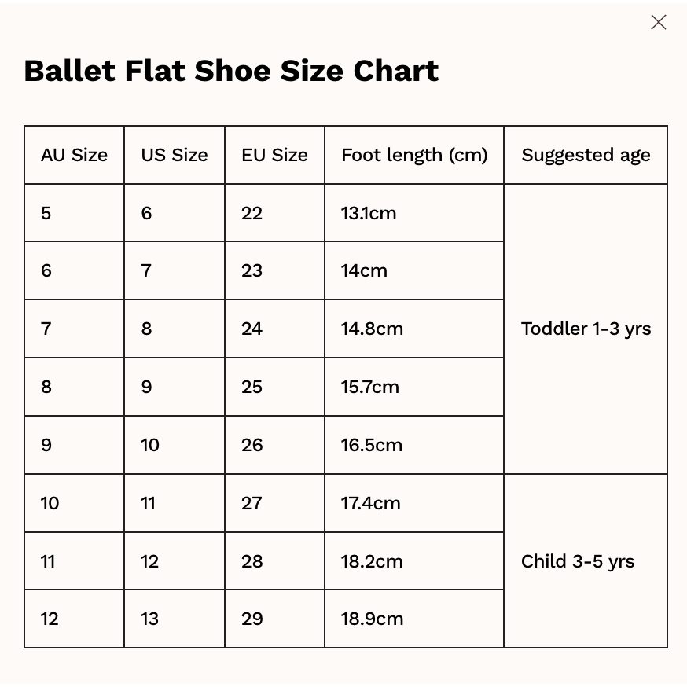Screen dimensions: 687x687
Task: Select the 18.2cm foot length cell
Action: click(414, 560)
